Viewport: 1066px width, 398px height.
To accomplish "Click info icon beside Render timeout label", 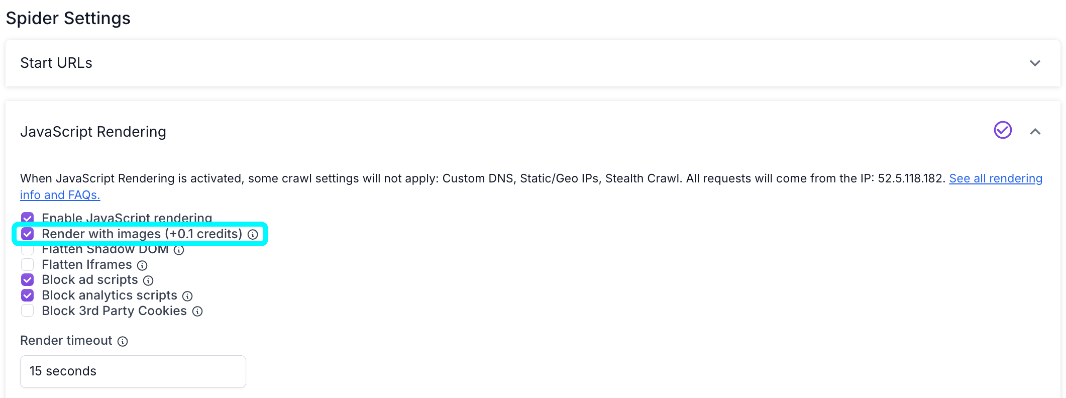I will point(123,342).
